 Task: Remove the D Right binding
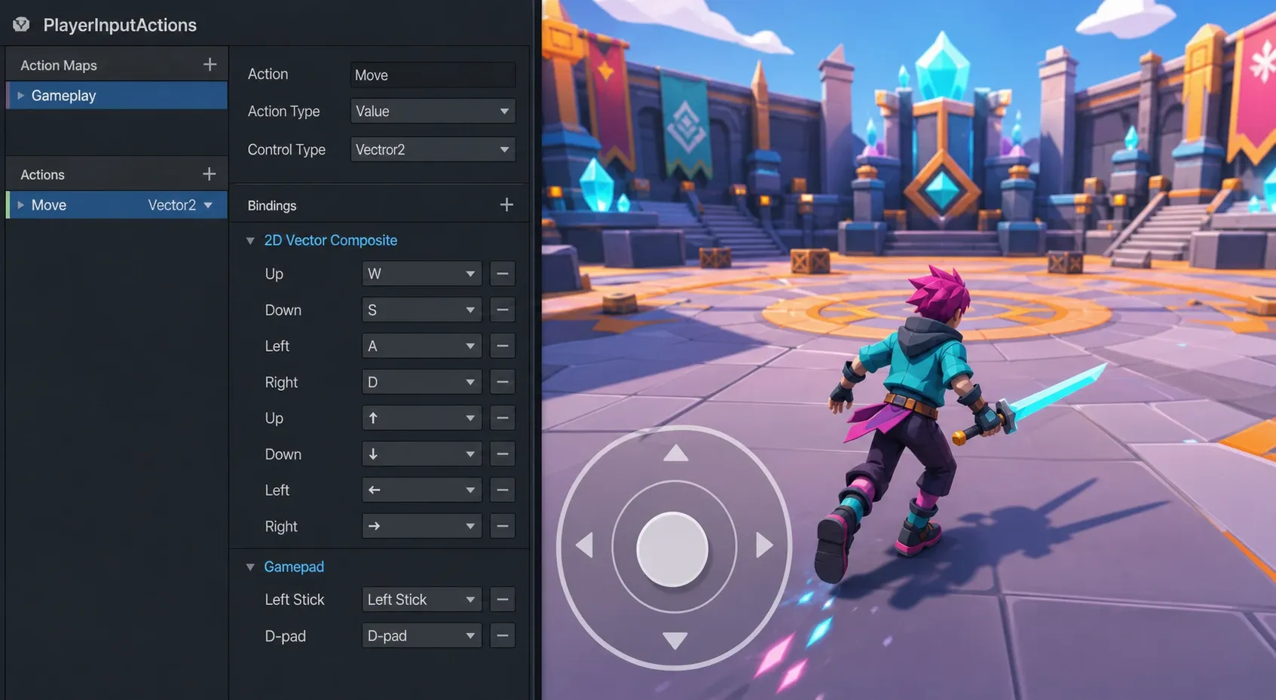(x=503, y=382)
